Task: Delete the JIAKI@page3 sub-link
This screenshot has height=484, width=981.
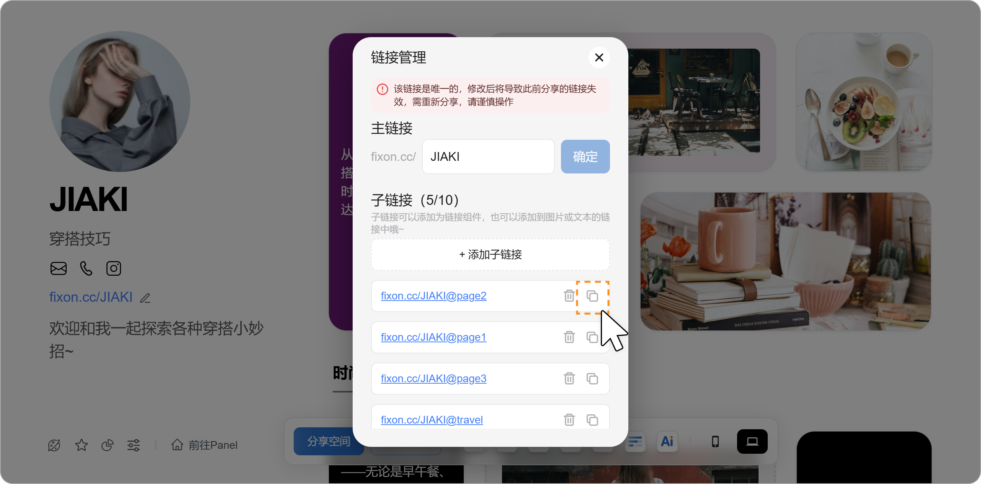Action: 569,378
